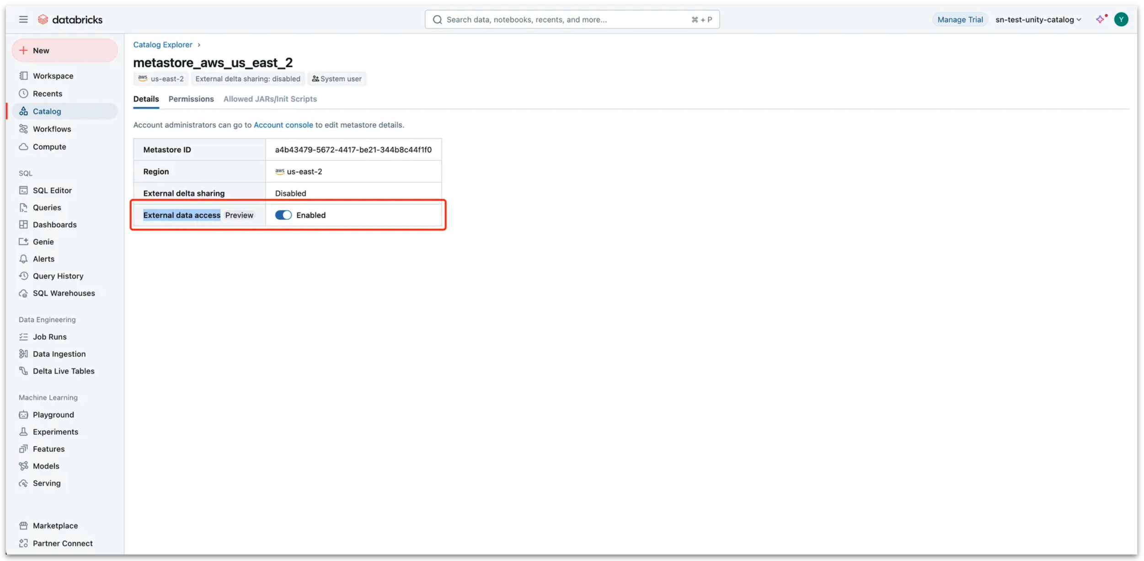Open the hamburger sidebar menu icon

pyautogui.click(x=23, y=19)
